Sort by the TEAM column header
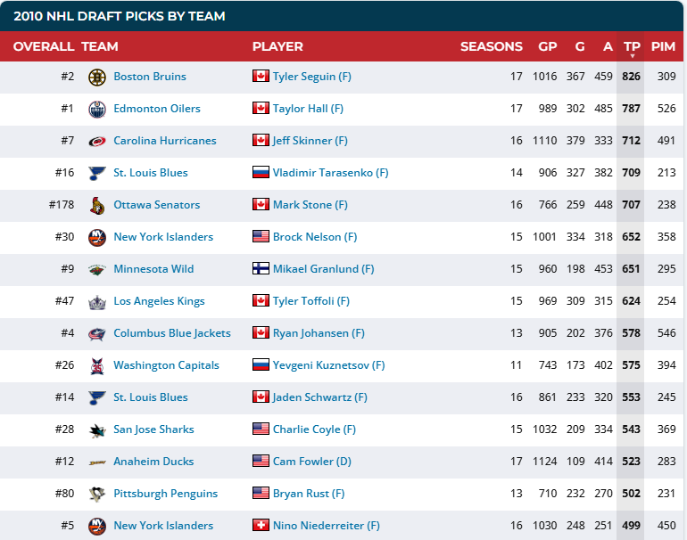 (x=99, y=46)
